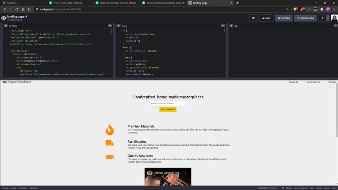The width and height of the screenshot is (338, 190).
Task: Open Shortcuts in bottom bar
Action: [x=34, y=188]
